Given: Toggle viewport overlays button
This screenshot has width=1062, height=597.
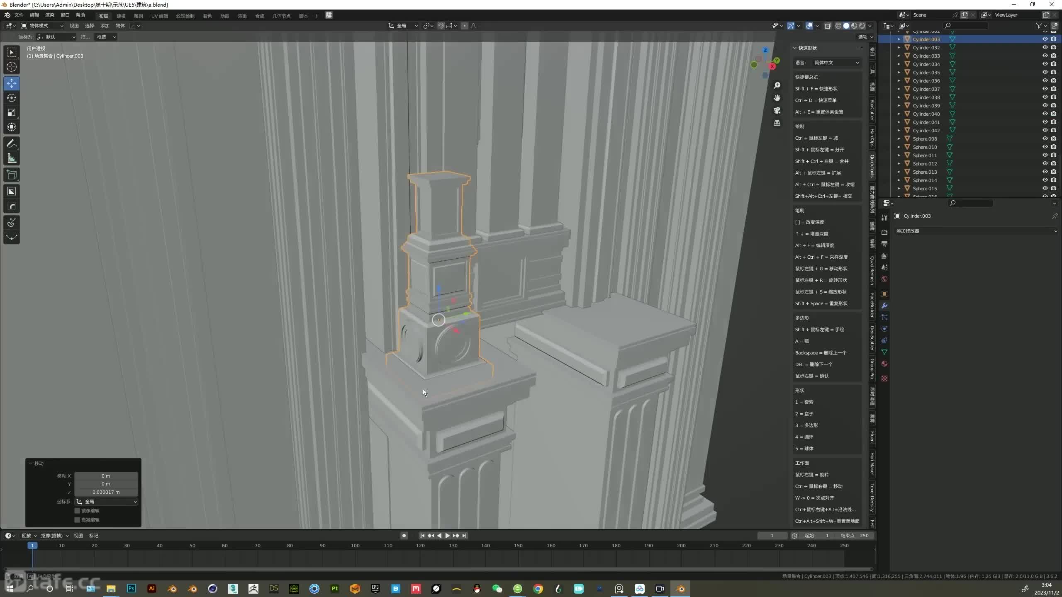Looking at the screenshot, I should (809, 26).
